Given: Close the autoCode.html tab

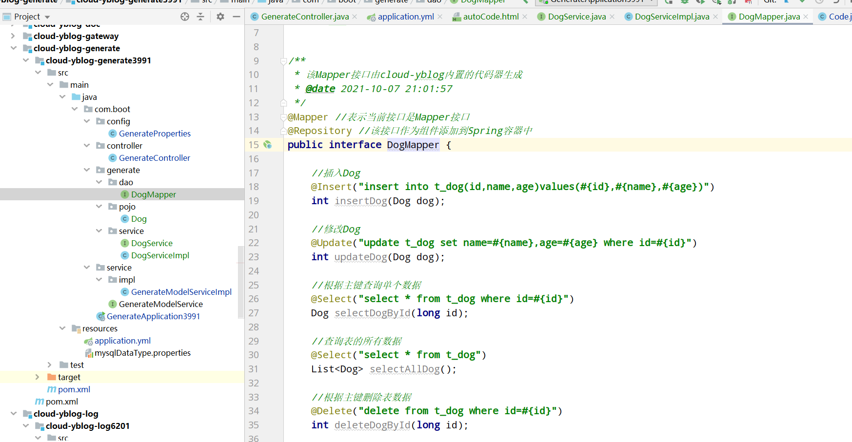Looking at the screenshot, I should point(525,17).
